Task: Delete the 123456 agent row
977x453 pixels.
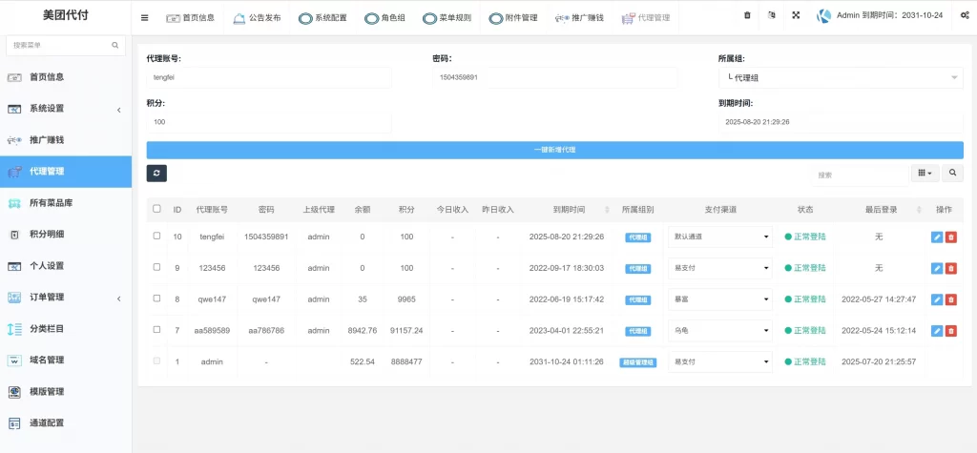Action: (951, 268)
